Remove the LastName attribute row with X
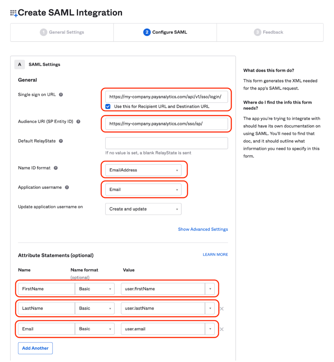334x362 pixels. pyautogui.click(x=222, y=309)
